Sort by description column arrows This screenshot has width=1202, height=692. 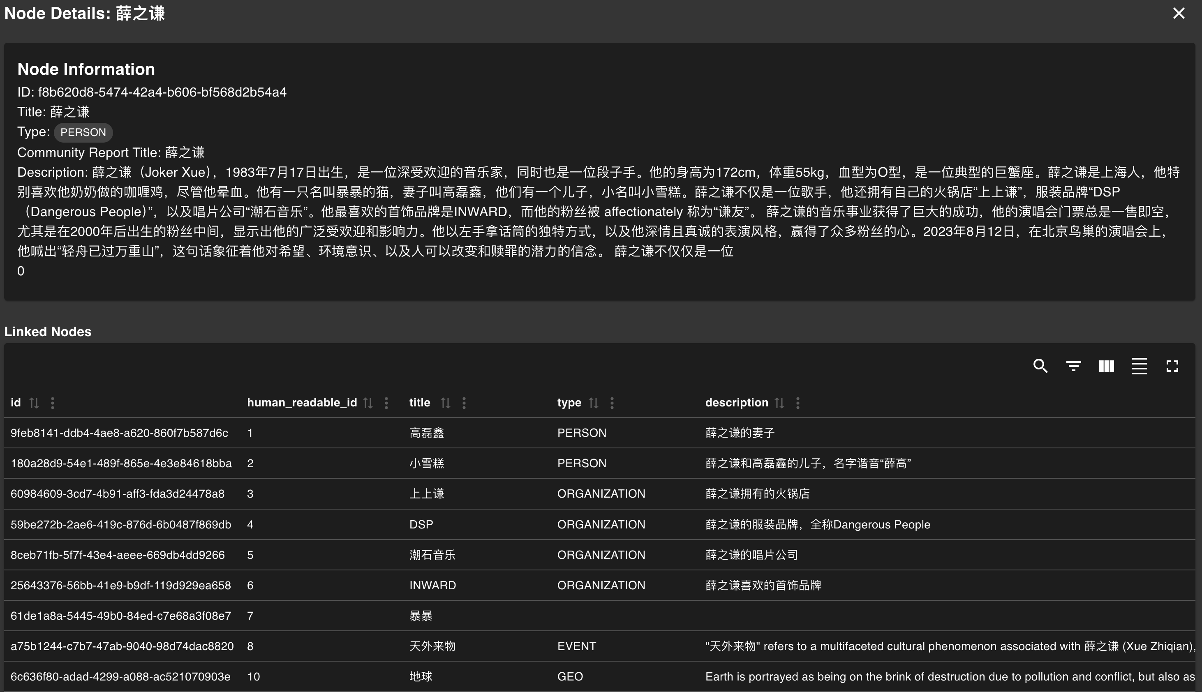coord(779,403)
